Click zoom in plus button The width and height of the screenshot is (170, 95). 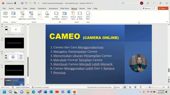160,87
